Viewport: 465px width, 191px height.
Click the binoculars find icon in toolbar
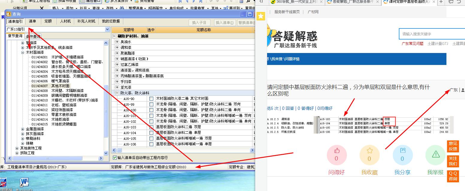(x=122, y=8)
